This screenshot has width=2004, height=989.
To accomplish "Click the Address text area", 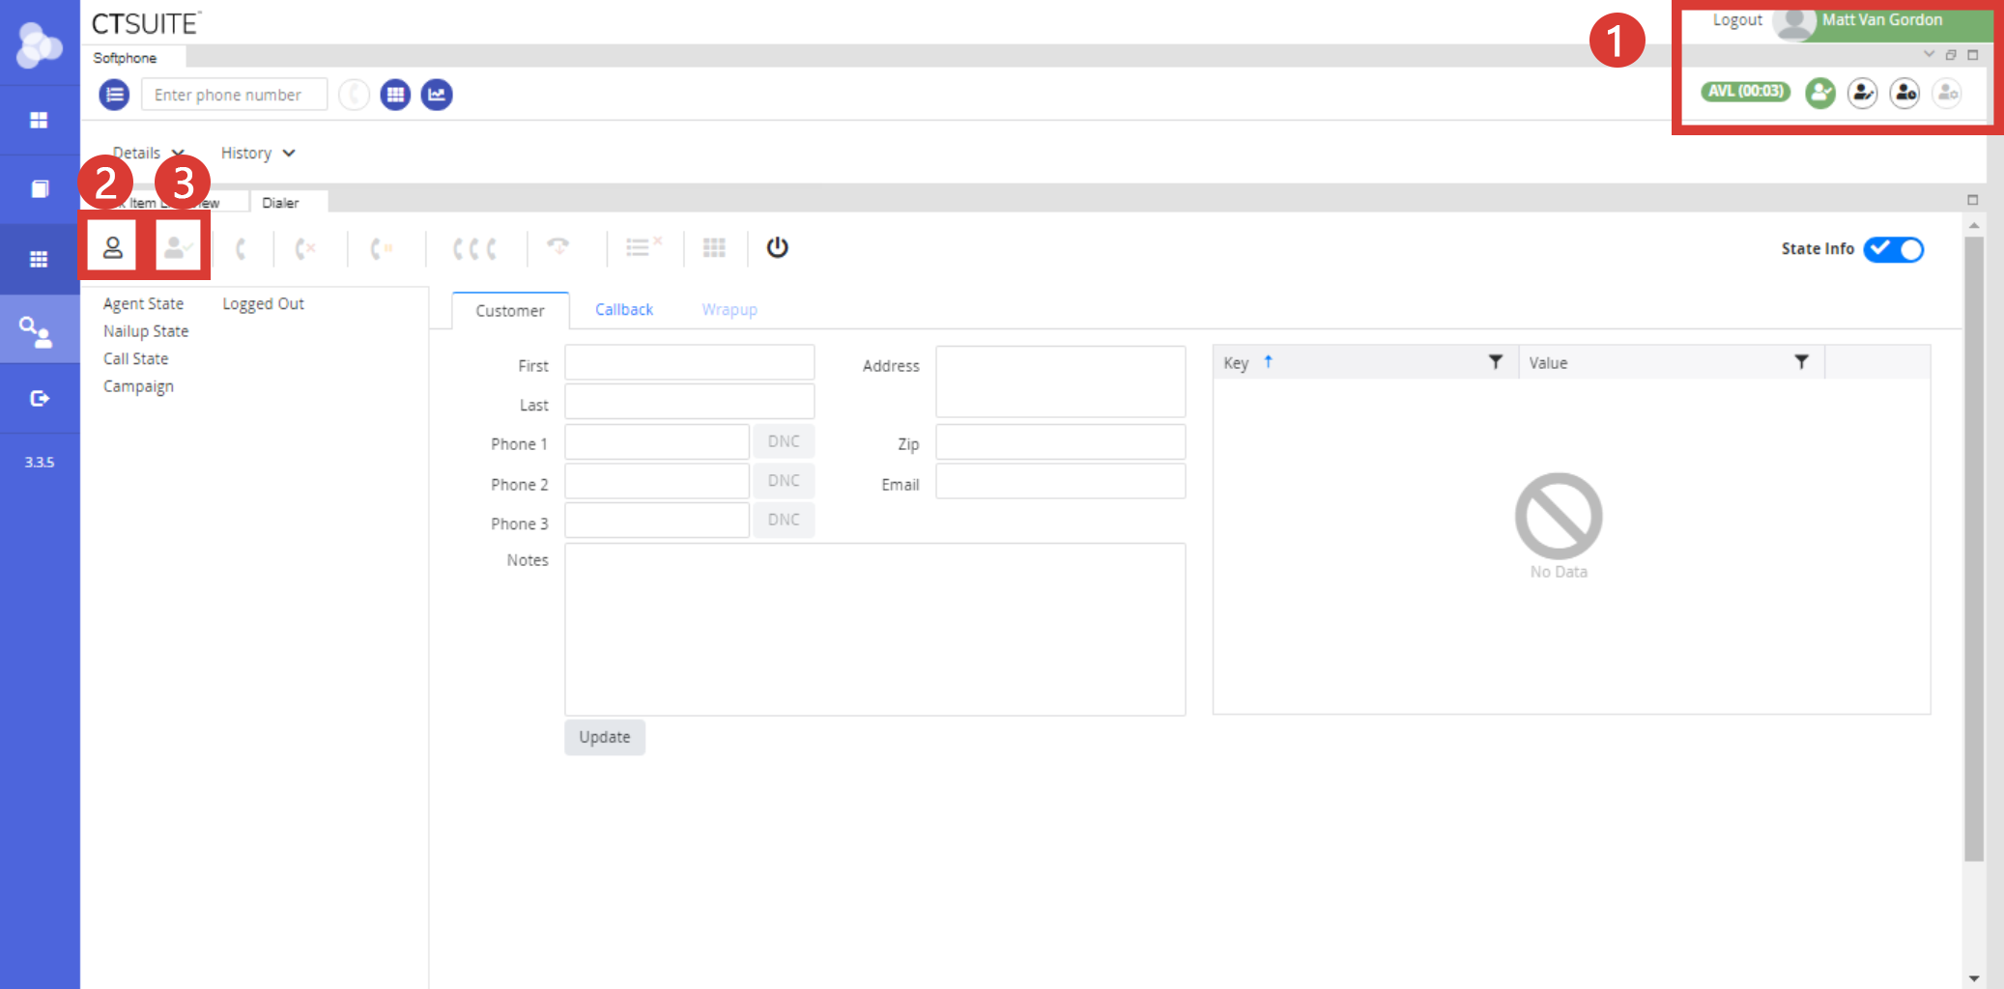I will pyautogui.click(x=1061, y=381).
